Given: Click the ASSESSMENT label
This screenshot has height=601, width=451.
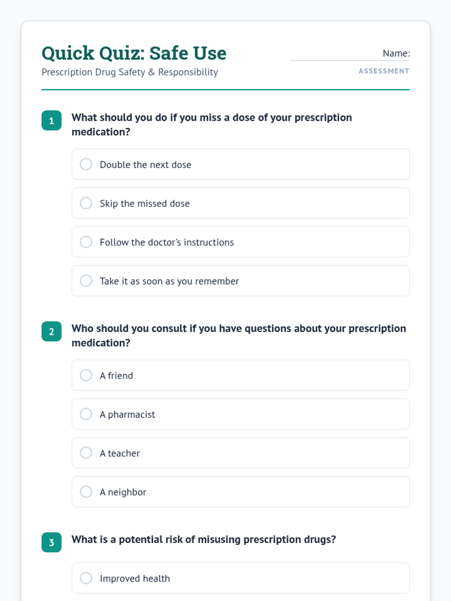Looking at the screenshot, I should coord(384,71).
